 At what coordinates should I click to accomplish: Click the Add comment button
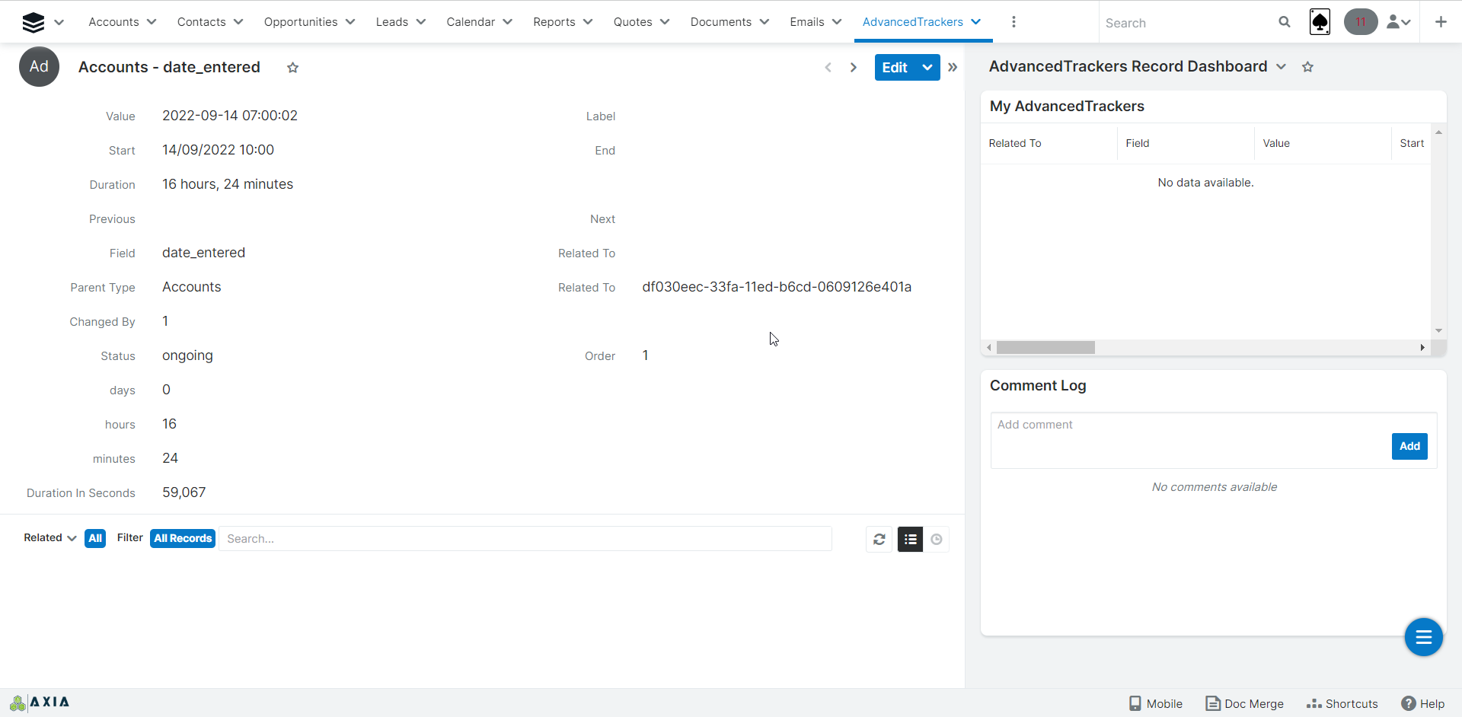point(1409,446)
